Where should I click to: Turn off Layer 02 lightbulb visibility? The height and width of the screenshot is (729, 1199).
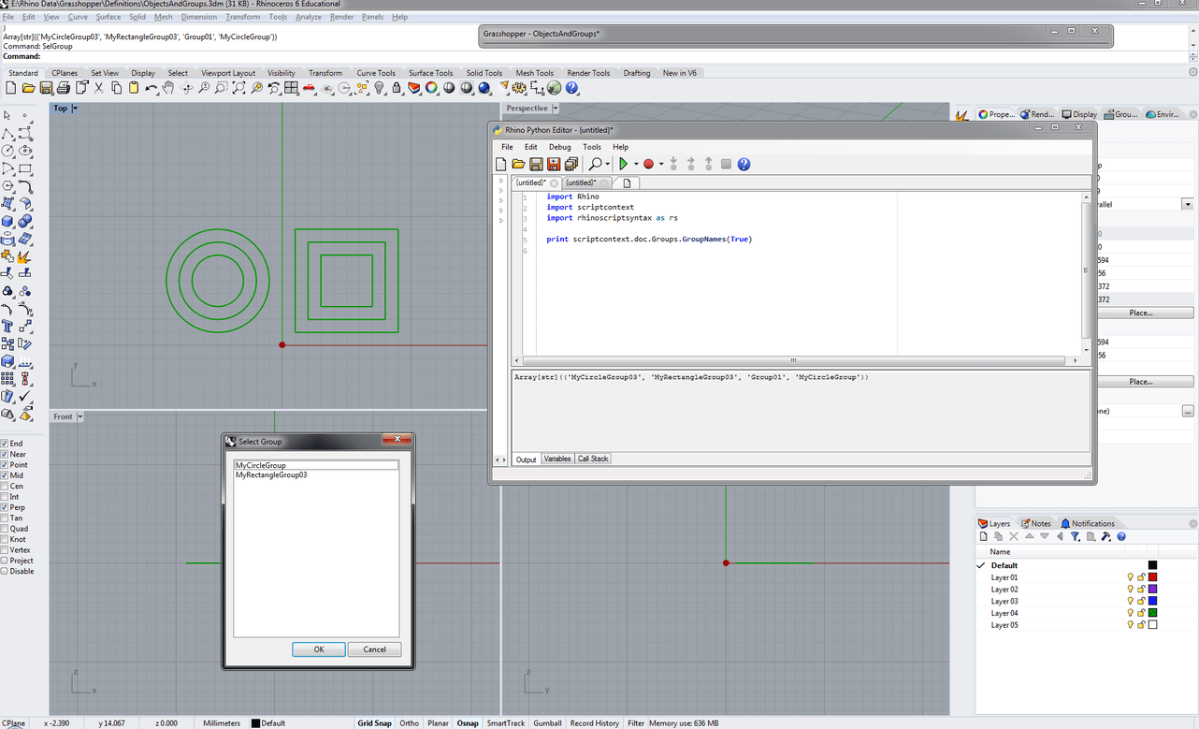[x=1130, y=590]
